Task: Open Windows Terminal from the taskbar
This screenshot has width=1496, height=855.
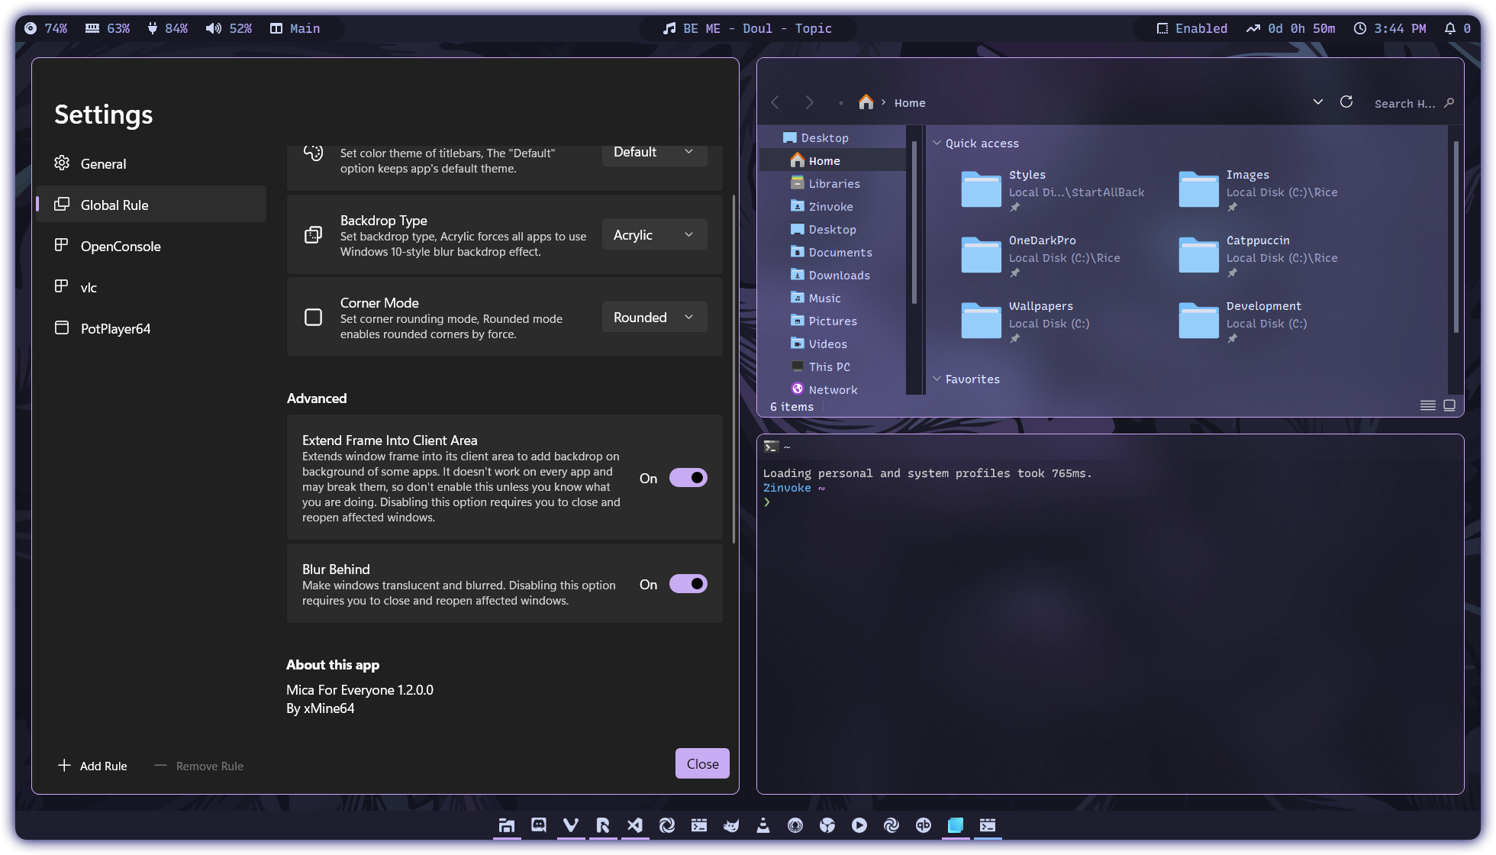Action: pos(700,826)
